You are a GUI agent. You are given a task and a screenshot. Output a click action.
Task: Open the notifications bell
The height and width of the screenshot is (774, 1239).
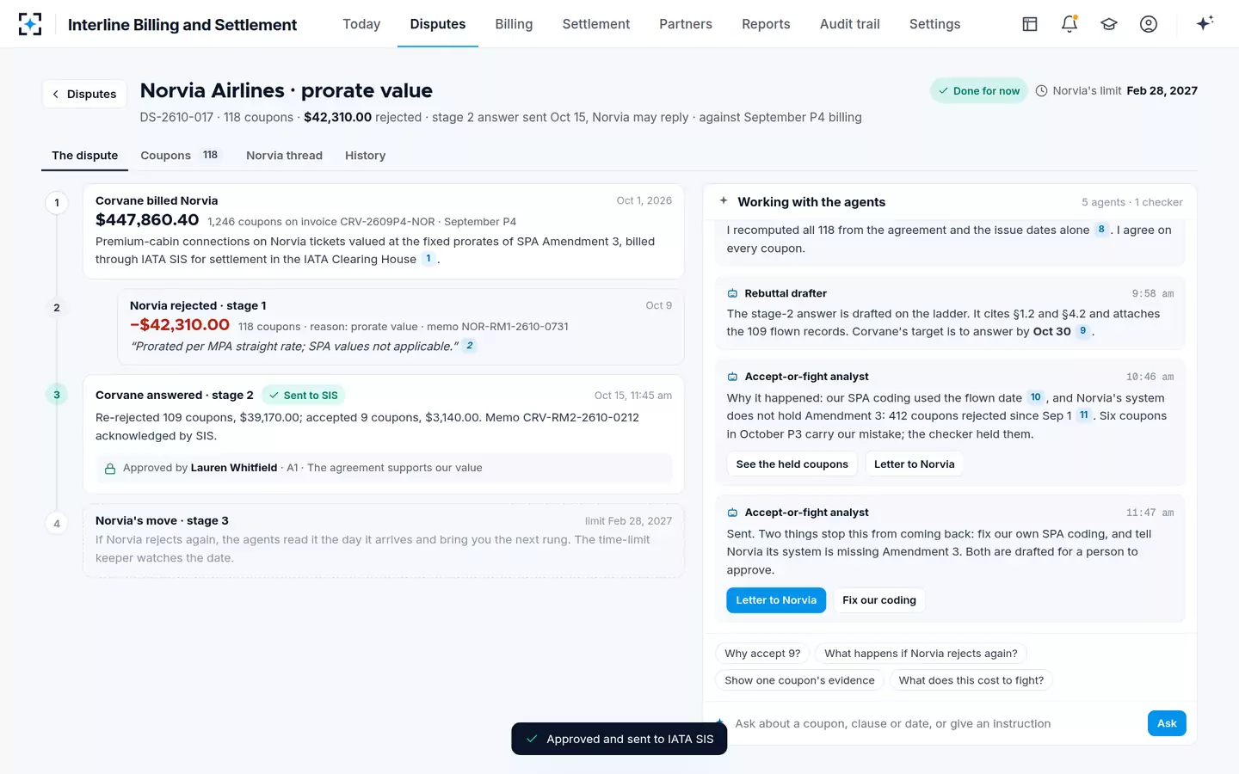coord(1069,24)
